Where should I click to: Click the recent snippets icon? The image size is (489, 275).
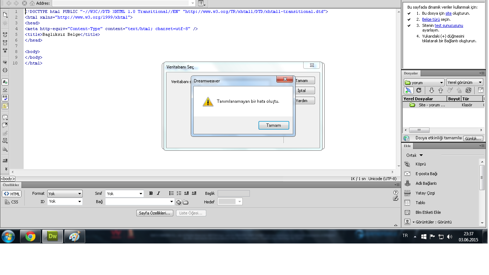point(5,141)
